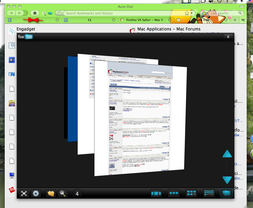Select the two-row grid layout icon
Screen dimensions: 253x208
191,193
